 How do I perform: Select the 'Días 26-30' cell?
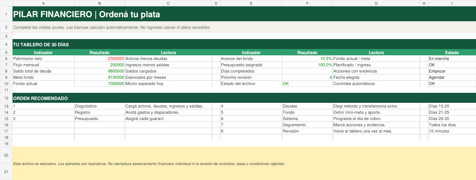pos(452,119)
